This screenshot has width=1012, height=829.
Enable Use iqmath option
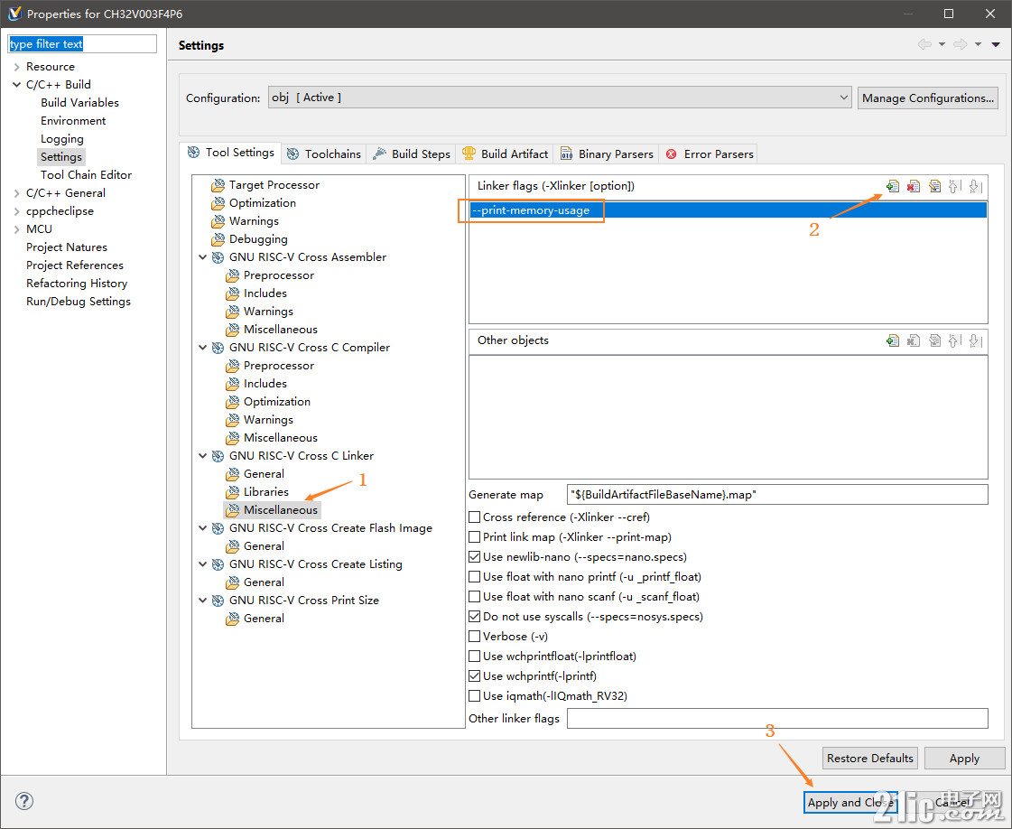[x=474, y=696]
